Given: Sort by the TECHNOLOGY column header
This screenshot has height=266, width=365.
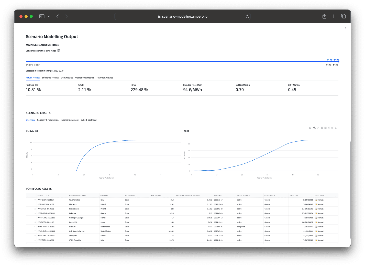Looking at the screenshot, I should pos(137,195).
